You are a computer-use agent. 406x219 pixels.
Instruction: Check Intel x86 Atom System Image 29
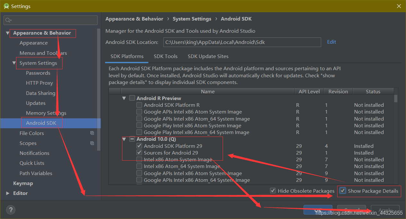coord(139,159)
